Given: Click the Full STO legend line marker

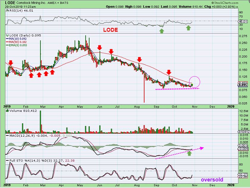Looking at the screenshot, I should (x=7, y=160).
